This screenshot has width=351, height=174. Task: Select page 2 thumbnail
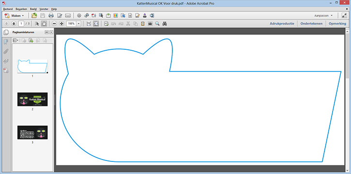click(x=32, y=100)
